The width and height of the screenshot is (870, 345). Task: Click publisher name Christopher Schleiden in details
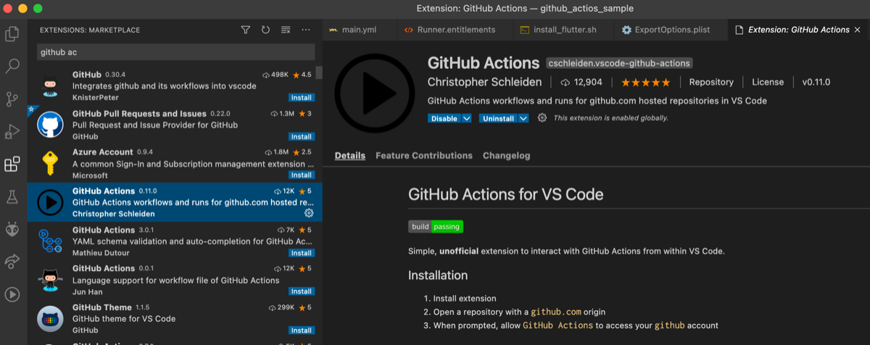pyautogui.click(x=485, y=83)
